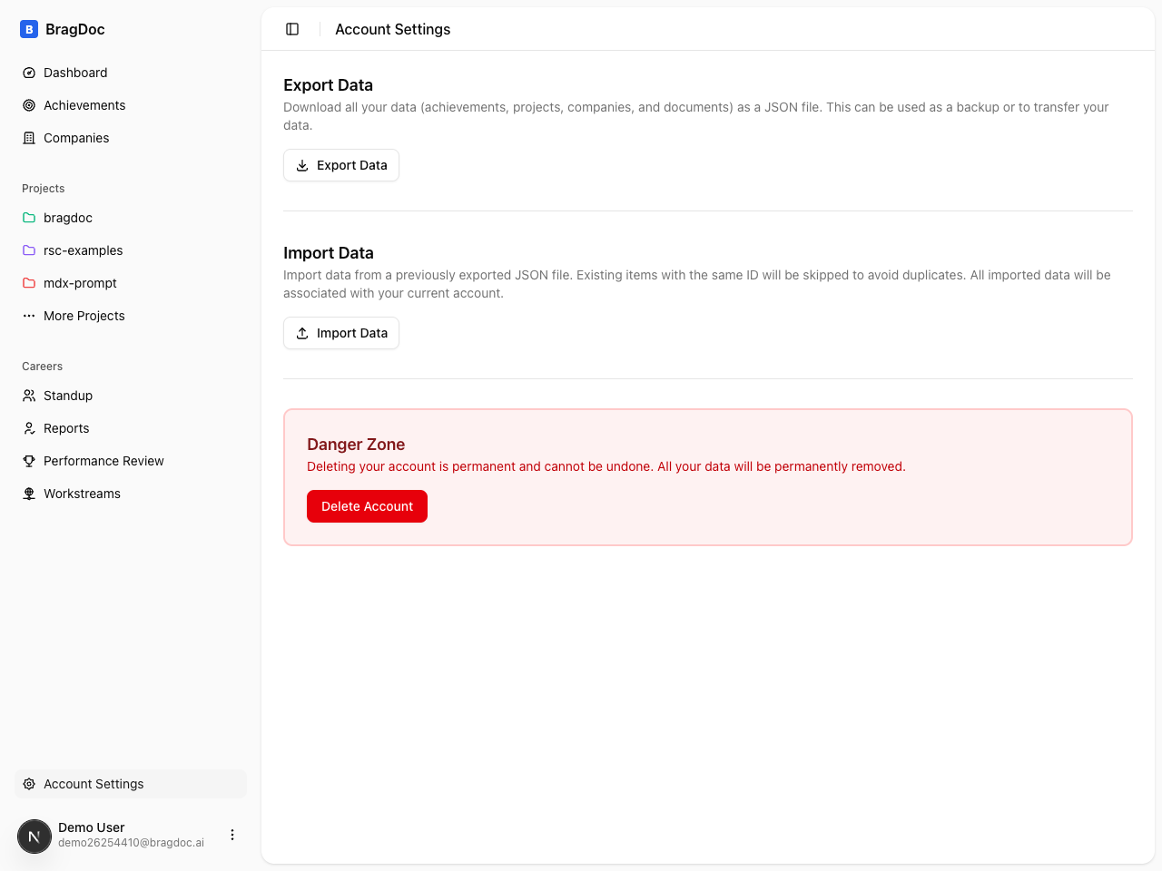Viewport: 1162px width, 871px height.
Task: Open the bragdoc project entry
Action: [67, 218]
